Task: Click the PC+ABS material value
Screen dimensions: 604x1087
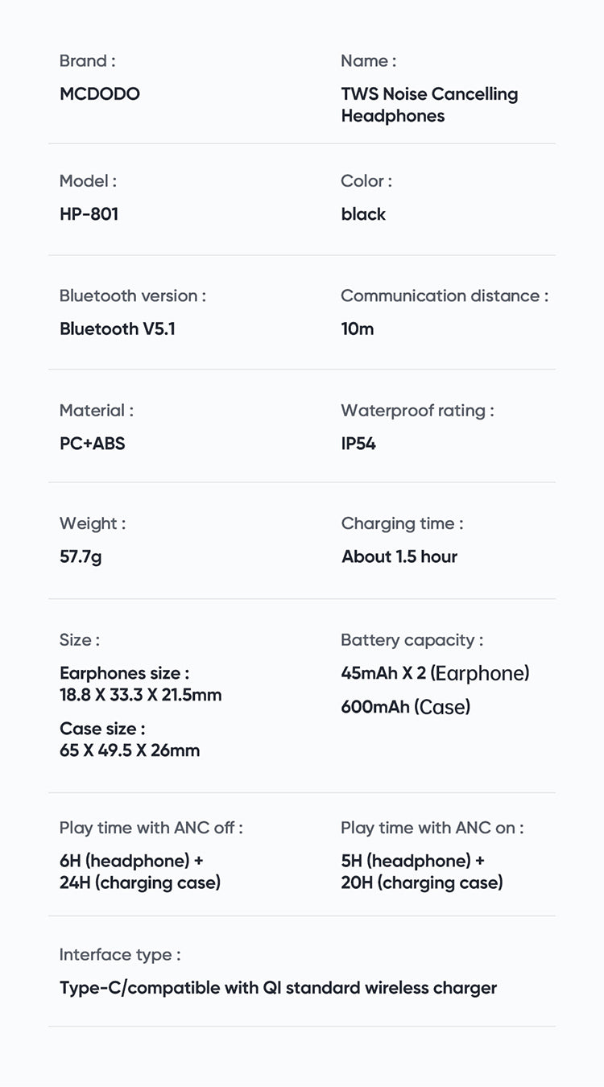Action: [93, 444]
